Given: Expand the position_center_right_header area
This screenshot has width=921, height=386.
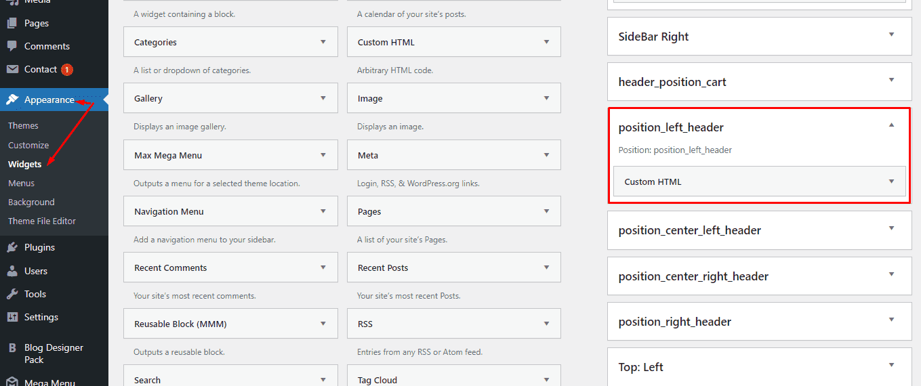Looking at the screenshot, I should point(891,274).
